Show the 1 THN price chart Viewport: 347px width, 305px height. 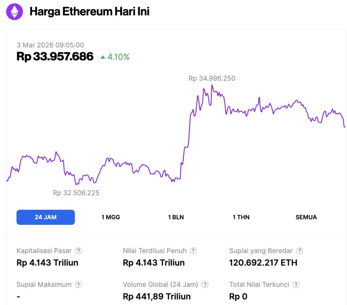(x=241, y=217)
